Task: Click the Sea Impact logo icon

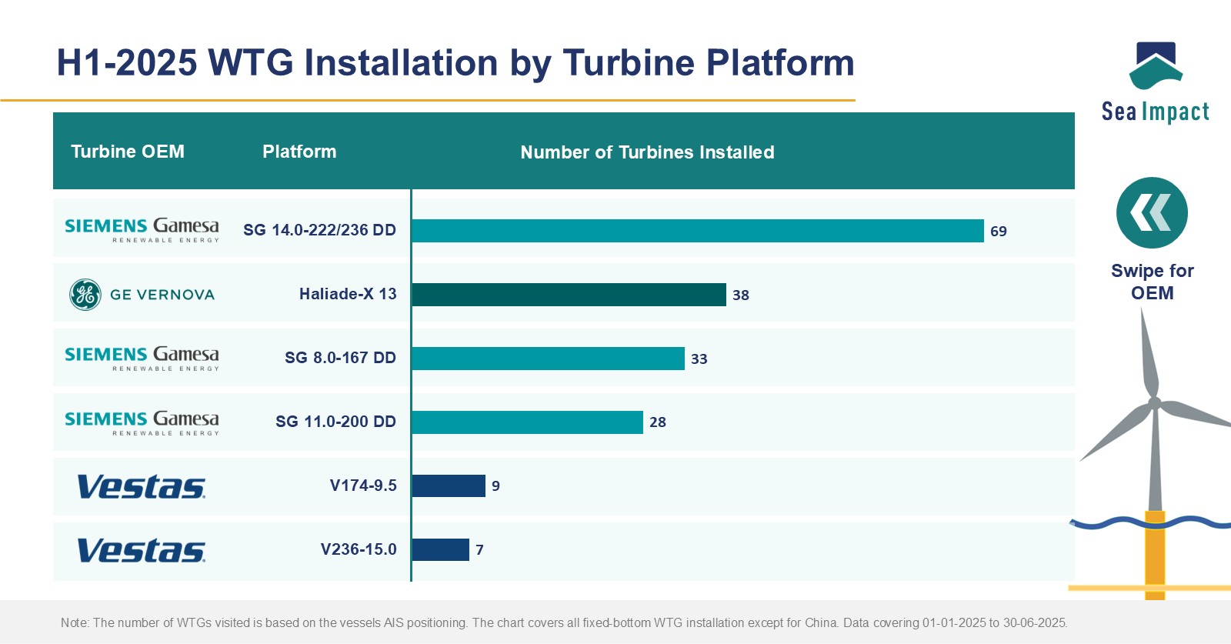Action: (1156, 65)
